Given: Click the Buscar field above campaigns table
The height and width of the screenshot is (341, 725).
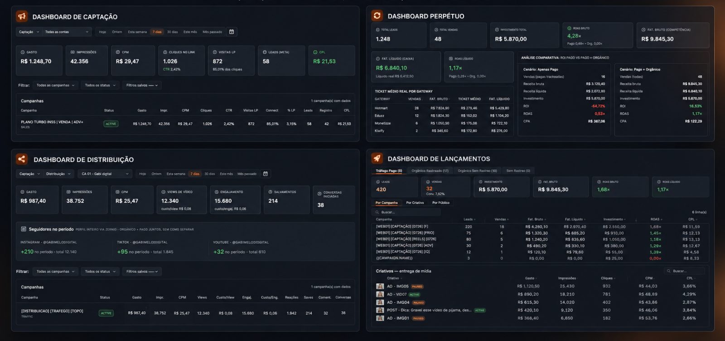Looking at the screenshot, I should [x=406, y=212].
